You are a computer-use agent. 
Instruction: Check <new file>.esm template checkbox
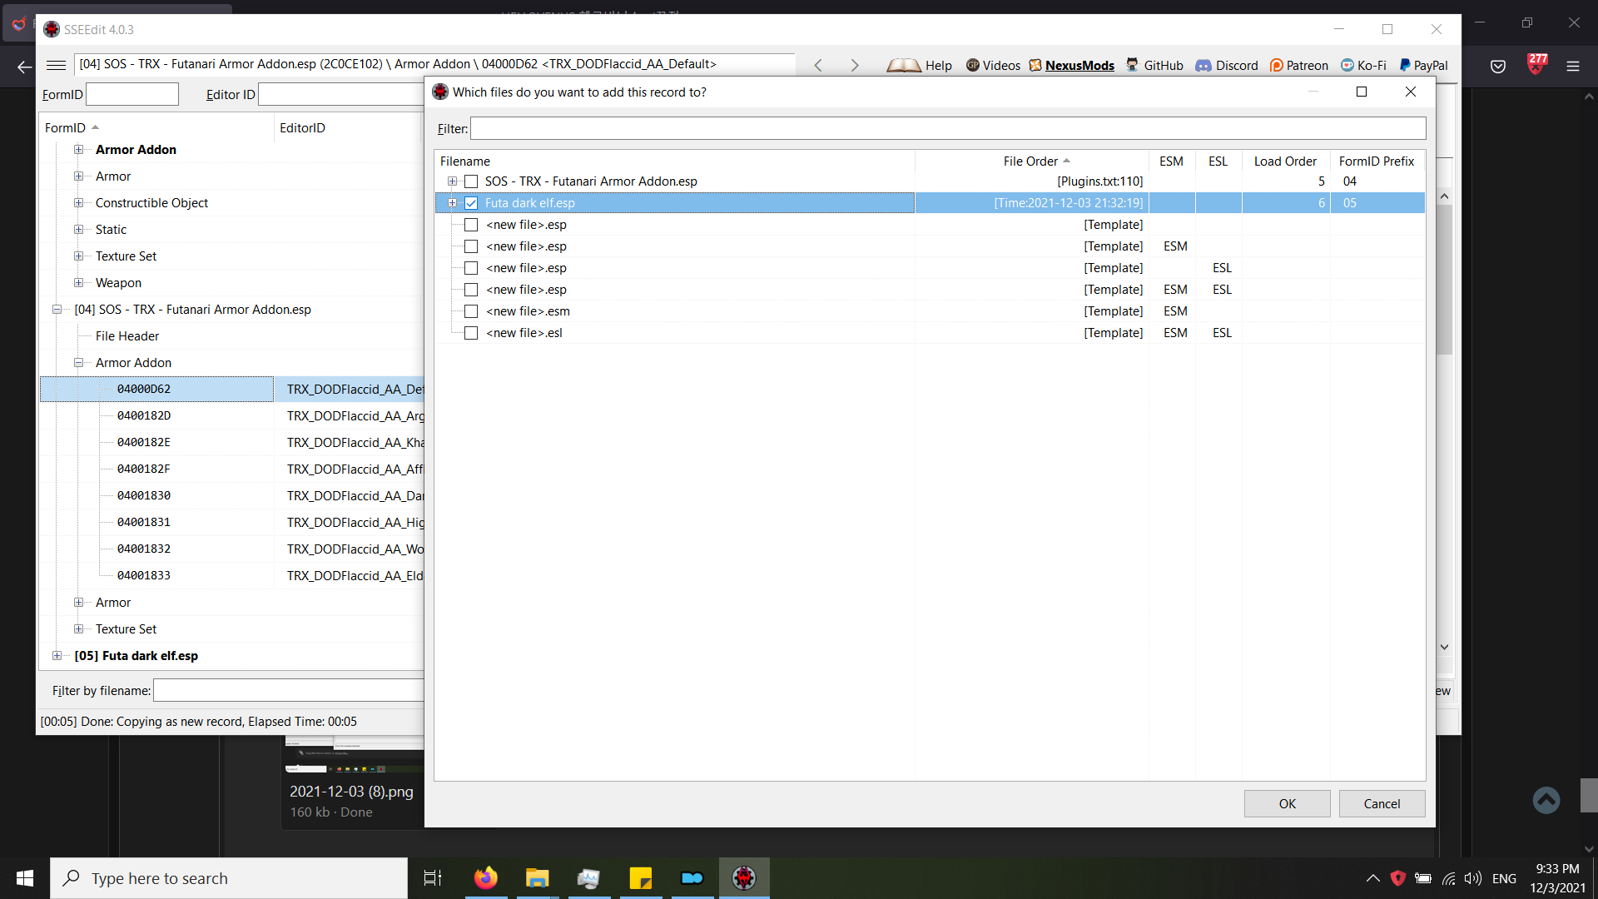click(471, 311)
